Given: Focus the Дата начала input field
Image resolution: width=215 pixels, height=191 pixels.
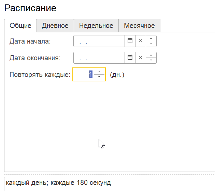Looking at the screenshot, I should tap(99, 41).
